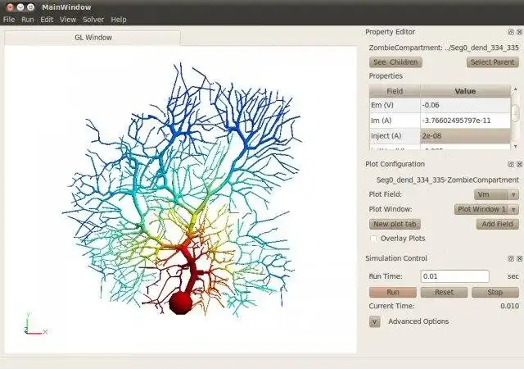Click the red soma sphere of the neuron
Image resolution: width=524 pixels, height=369 pixels.
click(x=180, y=303)
